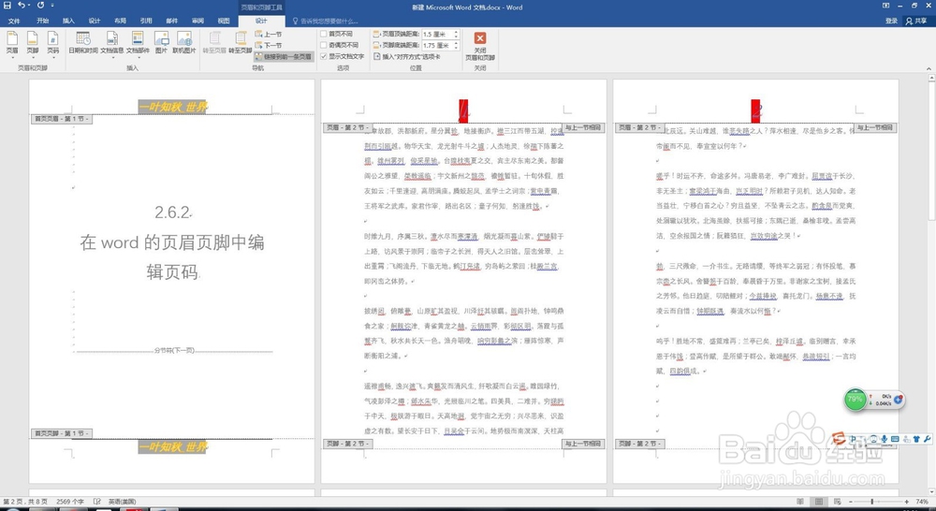This screenshot has width=936, height=511.
Task: Check 奇偶页不同 (Different Odd & Even Pages)
Action: pos(340,45)
